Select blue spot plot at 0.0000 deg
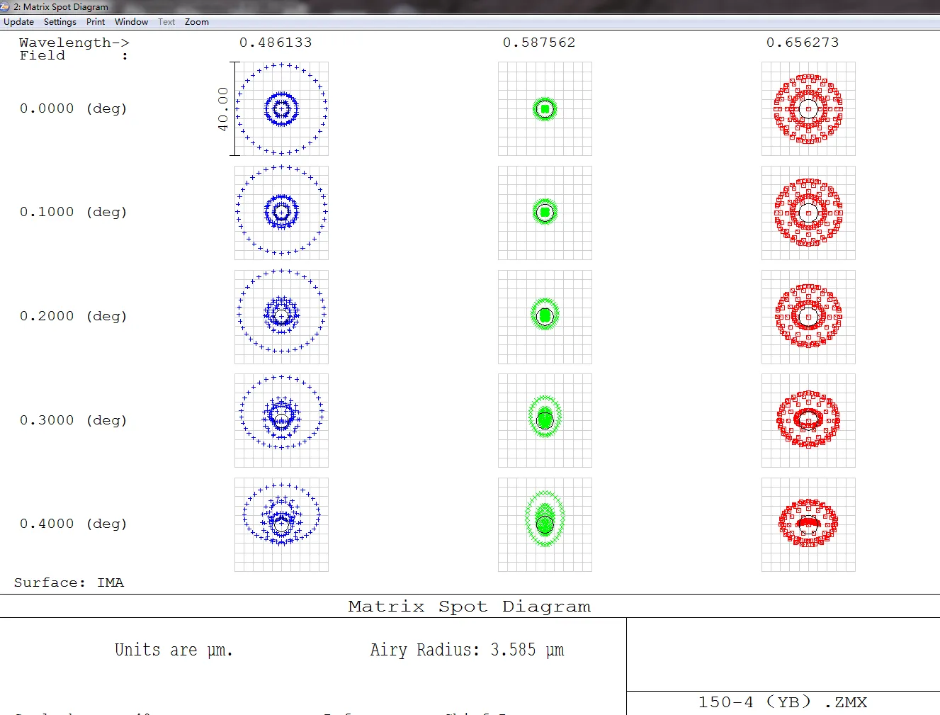 (281, 108)
